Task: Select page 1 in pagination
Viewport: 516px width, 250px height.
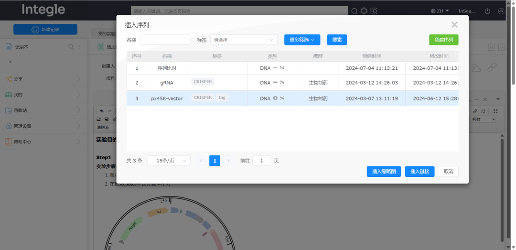Action: pos(215,161)
